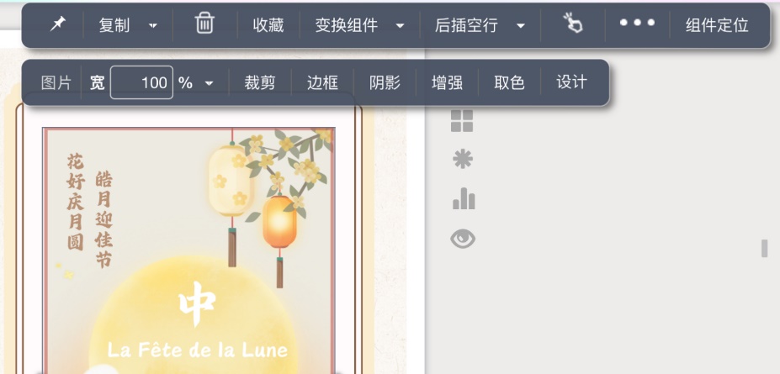Click the pin icon in toolbar
Viewport: 780px width, 374px height.
pos(58,24)
